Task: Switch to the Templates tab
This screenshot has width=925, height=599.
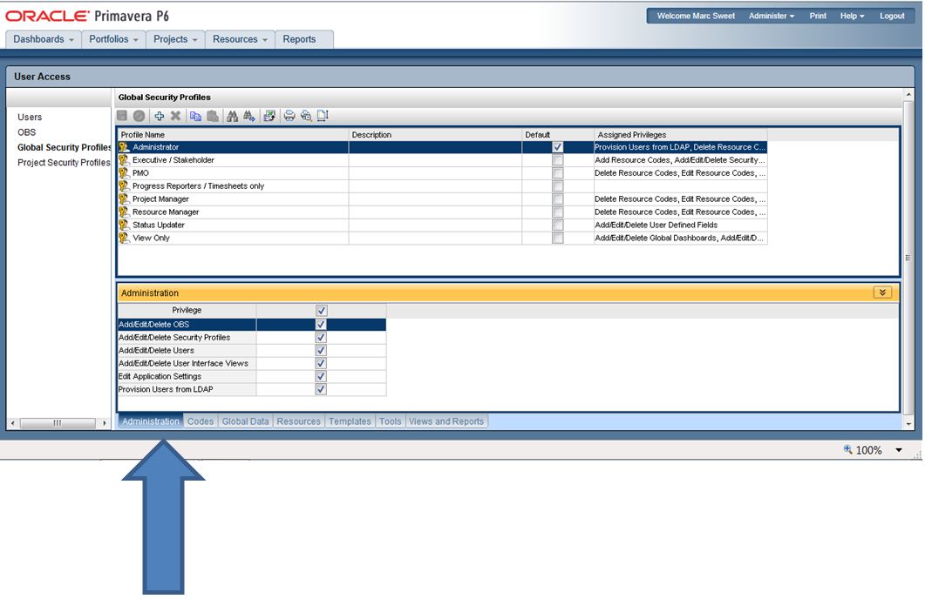Action: pos(350,421)
